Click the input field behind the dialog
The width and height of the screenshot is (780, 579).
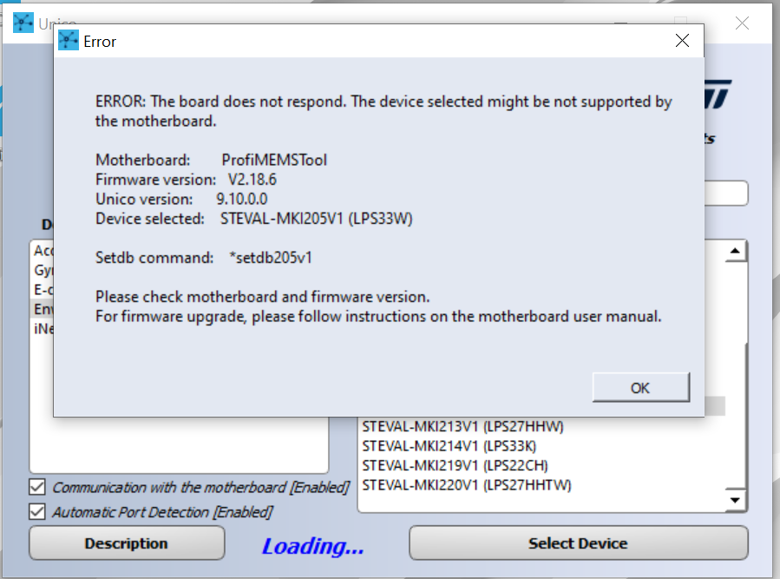726,194
